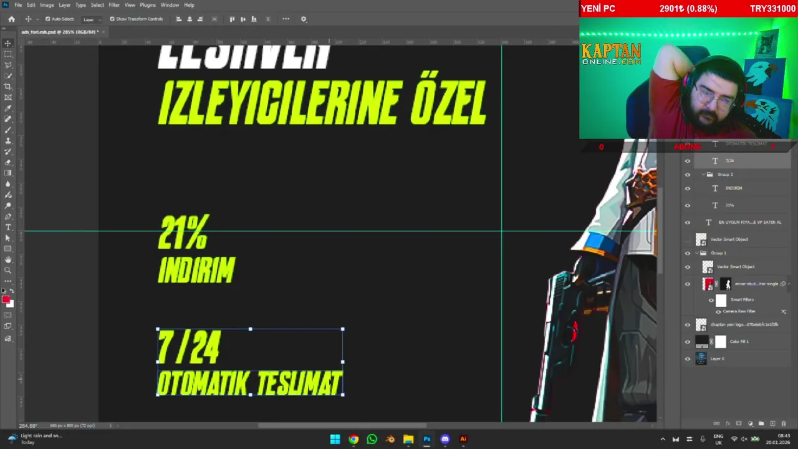Image resolution: width=798 pixels, height=449 pixels.
Task: Select the Lasso tool
Action: click(x=8, y=65)
